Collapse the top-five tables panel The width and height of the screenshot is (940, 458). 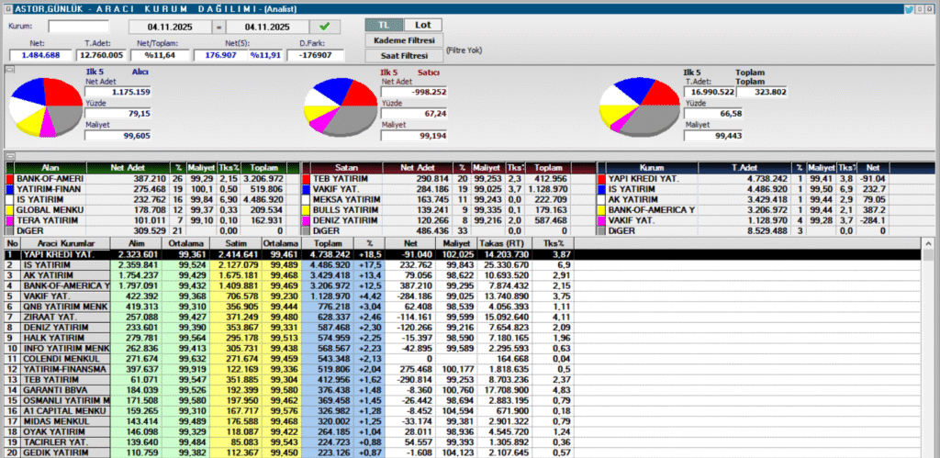10,157
